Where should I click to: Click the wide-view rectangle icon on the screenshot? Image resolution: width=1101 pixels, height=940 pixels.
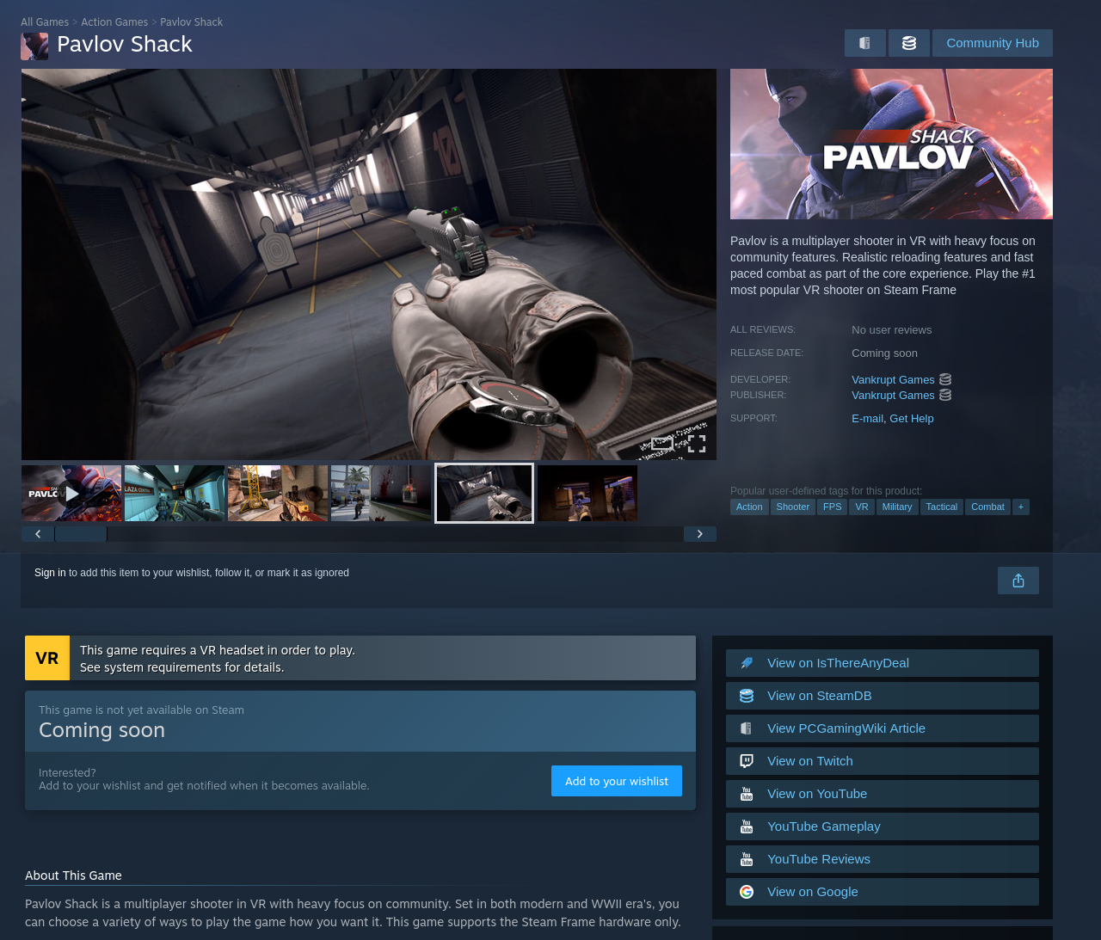point(662,444)
